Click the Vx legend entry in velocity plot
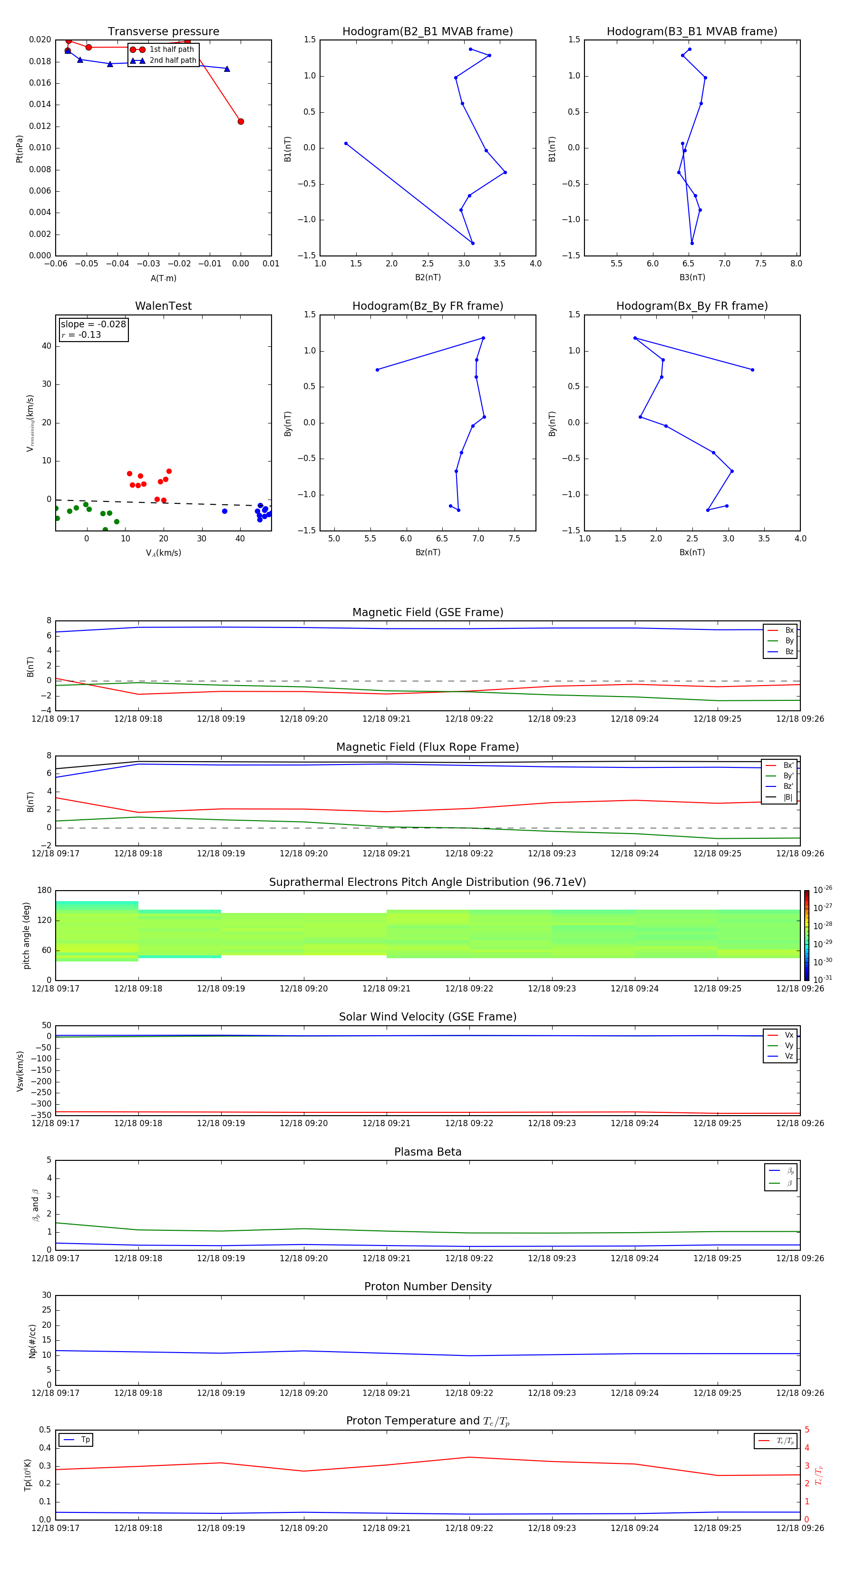 pyautogui.click(x=780, y=1035)
